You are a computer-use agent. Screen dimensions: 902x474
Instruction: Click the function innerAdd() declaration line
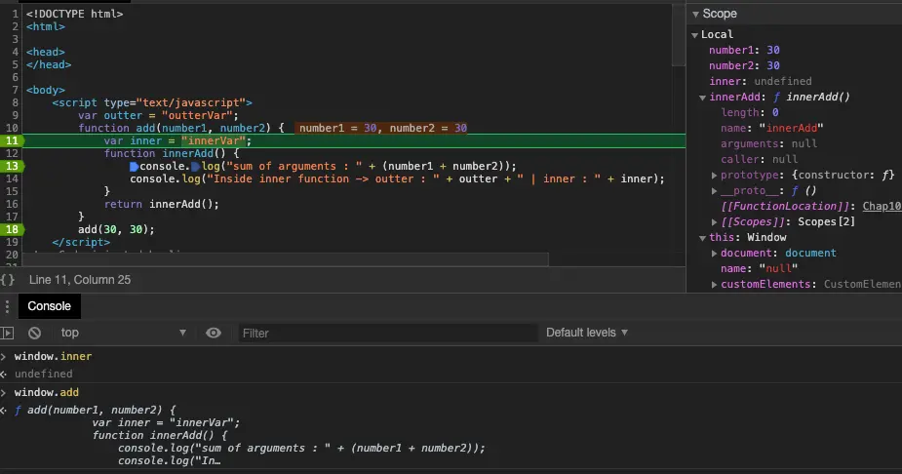(172, 153)
